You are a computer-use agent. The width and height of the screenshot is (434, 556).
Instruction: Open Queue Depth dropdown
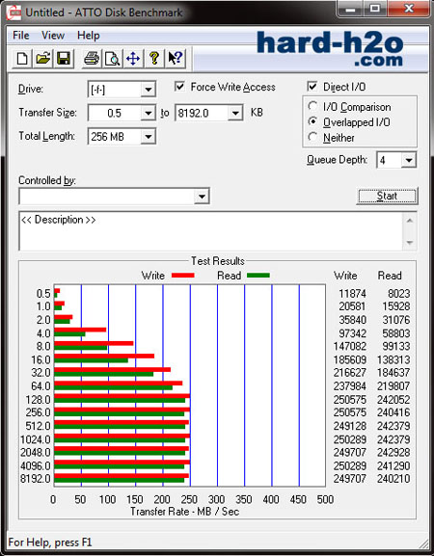pos(409,160)
